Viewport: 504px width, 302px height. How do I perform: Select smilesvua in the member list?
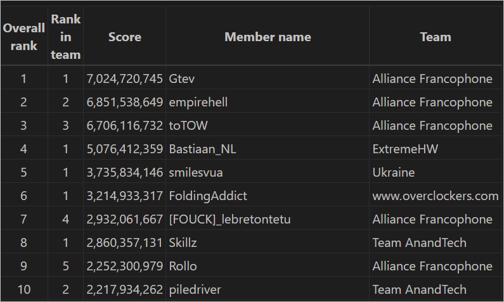point(196,173)
